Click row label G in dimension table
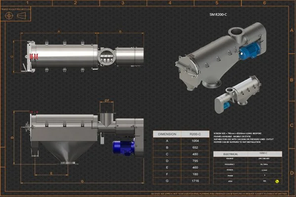Viewport: 296px width, 197px height. pyautogui.click(x=167, y=181)
